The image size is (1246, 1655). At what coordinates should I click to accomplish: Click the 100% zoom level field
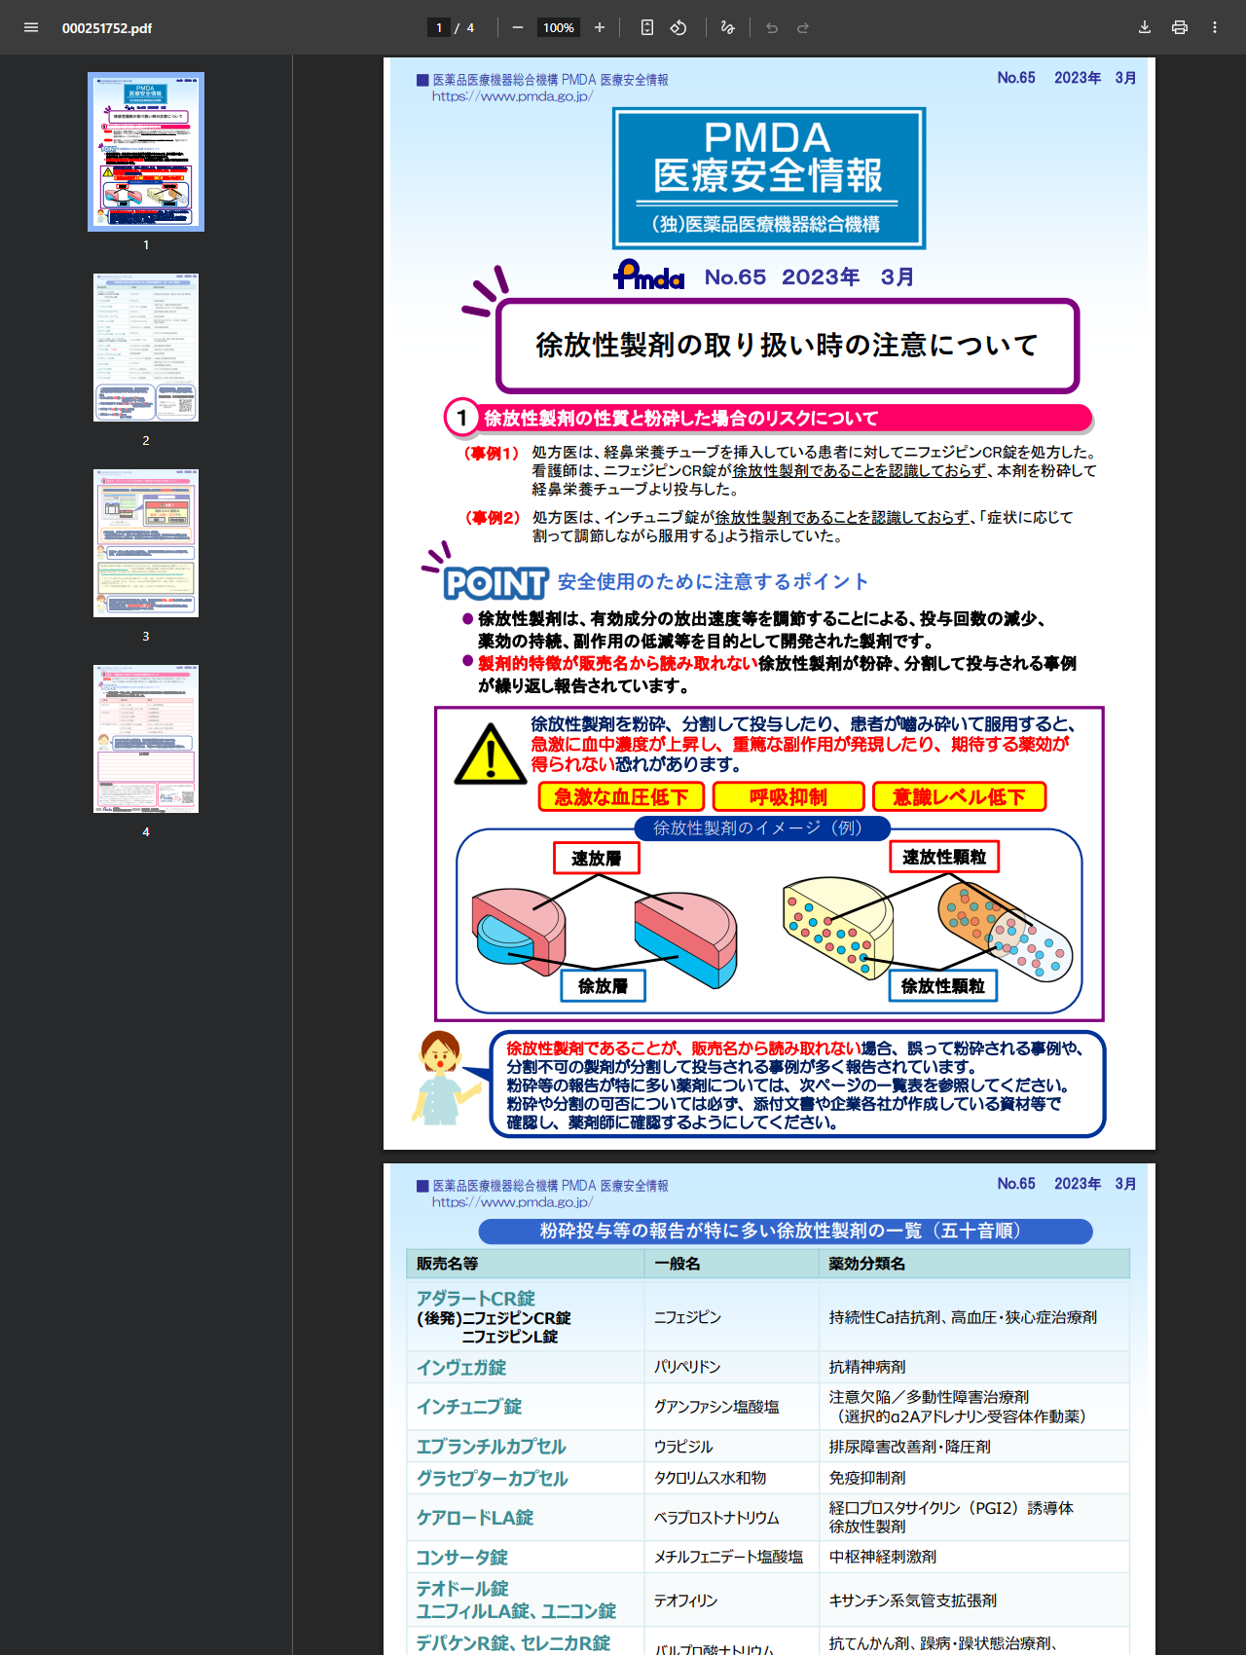(559, 27)
